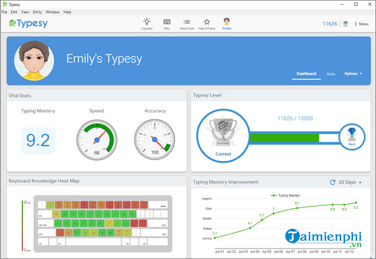Open the Edit menu
The height and width of the screenshot is (259, 376).
click(14, 12)
